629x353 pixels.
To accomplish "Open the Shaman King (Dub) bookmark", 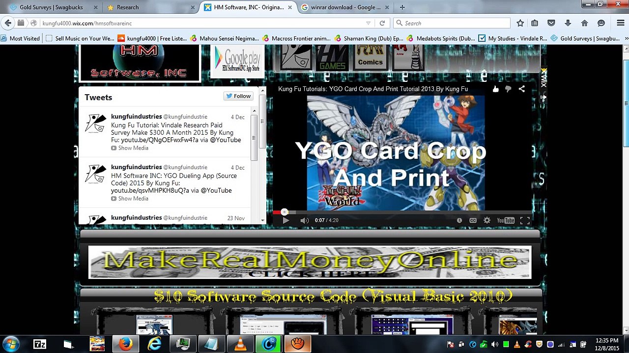I will (x=369, y=38).
